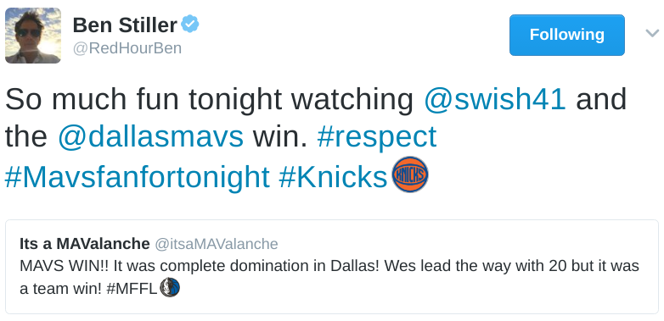Visit the @RedHourBen handle

[x=127, y=48]
